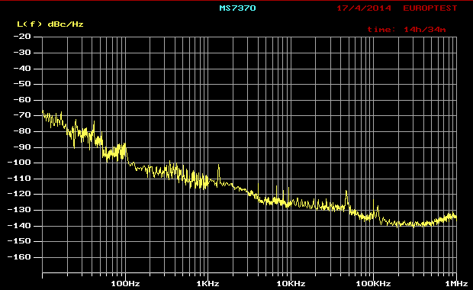Click the -130 y-axis label

[19, 209]
